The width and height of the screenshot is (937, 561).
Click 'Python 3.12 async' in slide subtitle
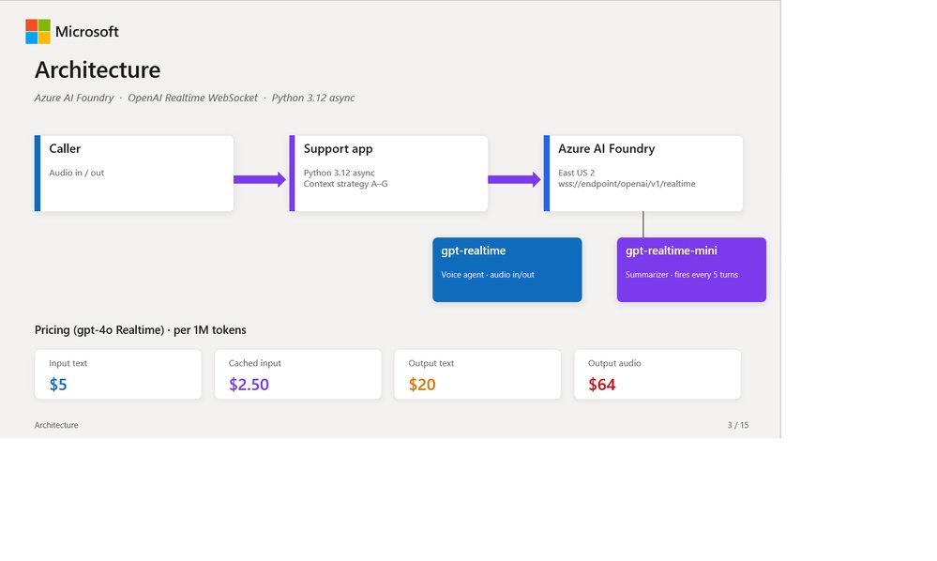(313, 98)
